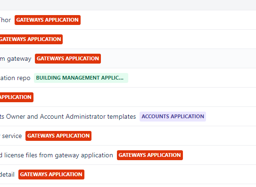256x187 pixels.
Task: Click the truncated red APPLICATION badge in fifth row
Action: (17, 97)
